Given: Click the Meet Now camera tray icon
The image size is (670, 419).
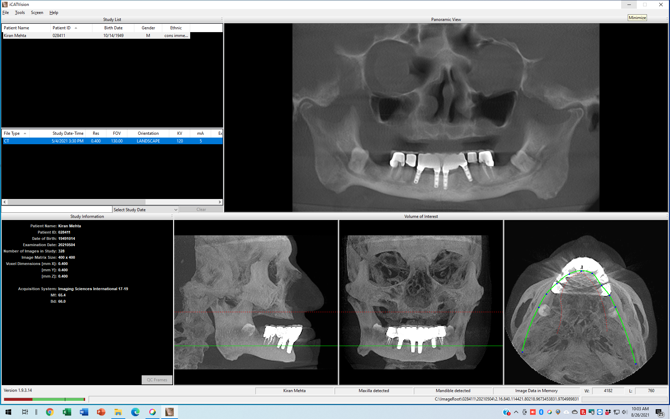Looking at the screenshot, I should (x=524, y=412).
